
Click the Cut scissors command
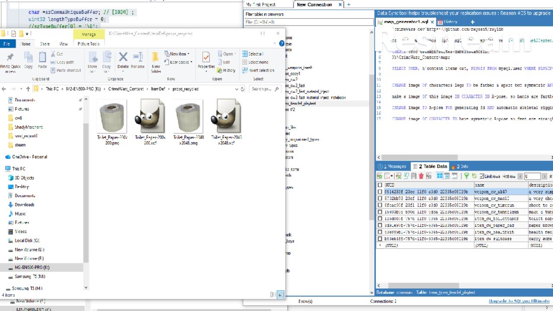pyautogui.click(x=57, y=54)
